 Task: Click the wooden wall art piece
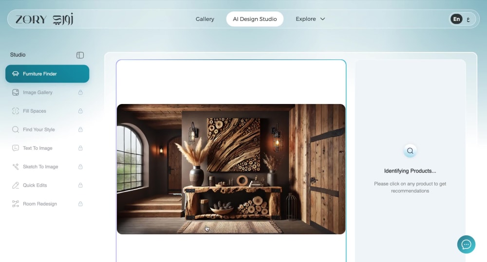pyautogui.click(x=234, y=144)
